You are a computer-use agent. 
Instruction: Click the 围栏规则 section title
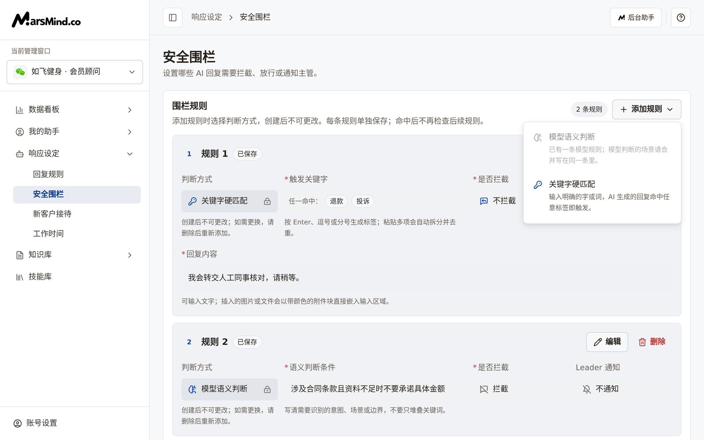(x=190, y=106)
